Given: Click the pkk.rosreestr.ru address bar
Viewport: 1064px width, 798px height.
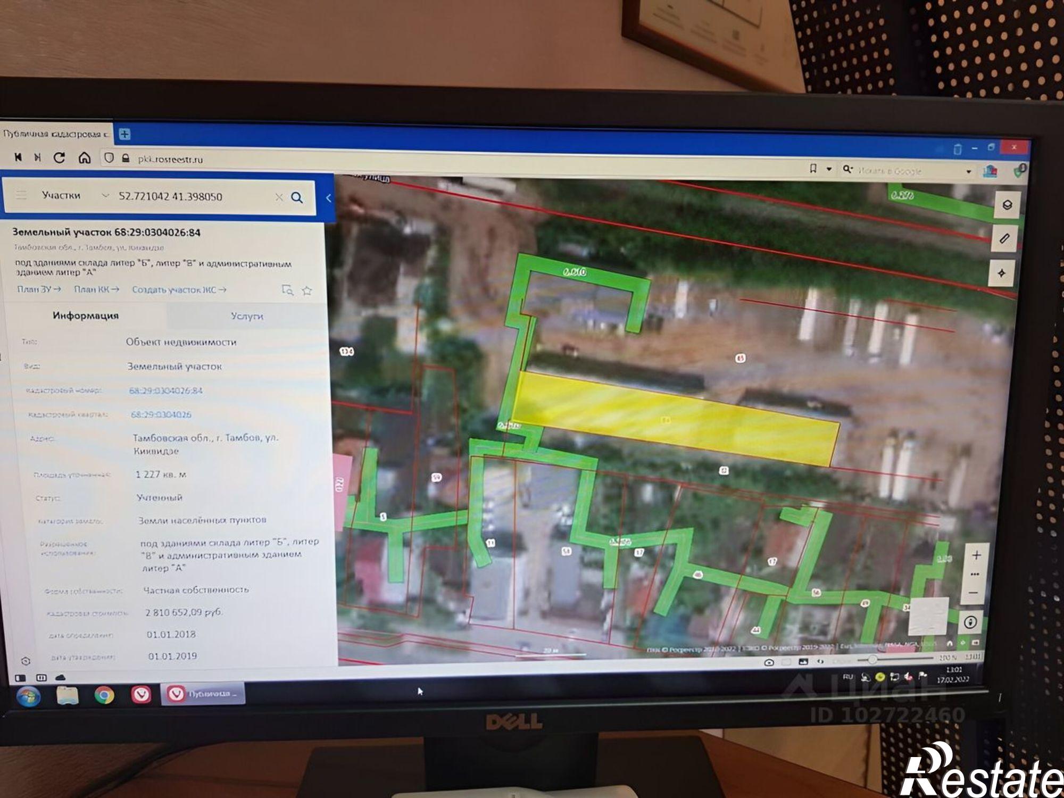Looking at the screenshot, I should 170,159.
